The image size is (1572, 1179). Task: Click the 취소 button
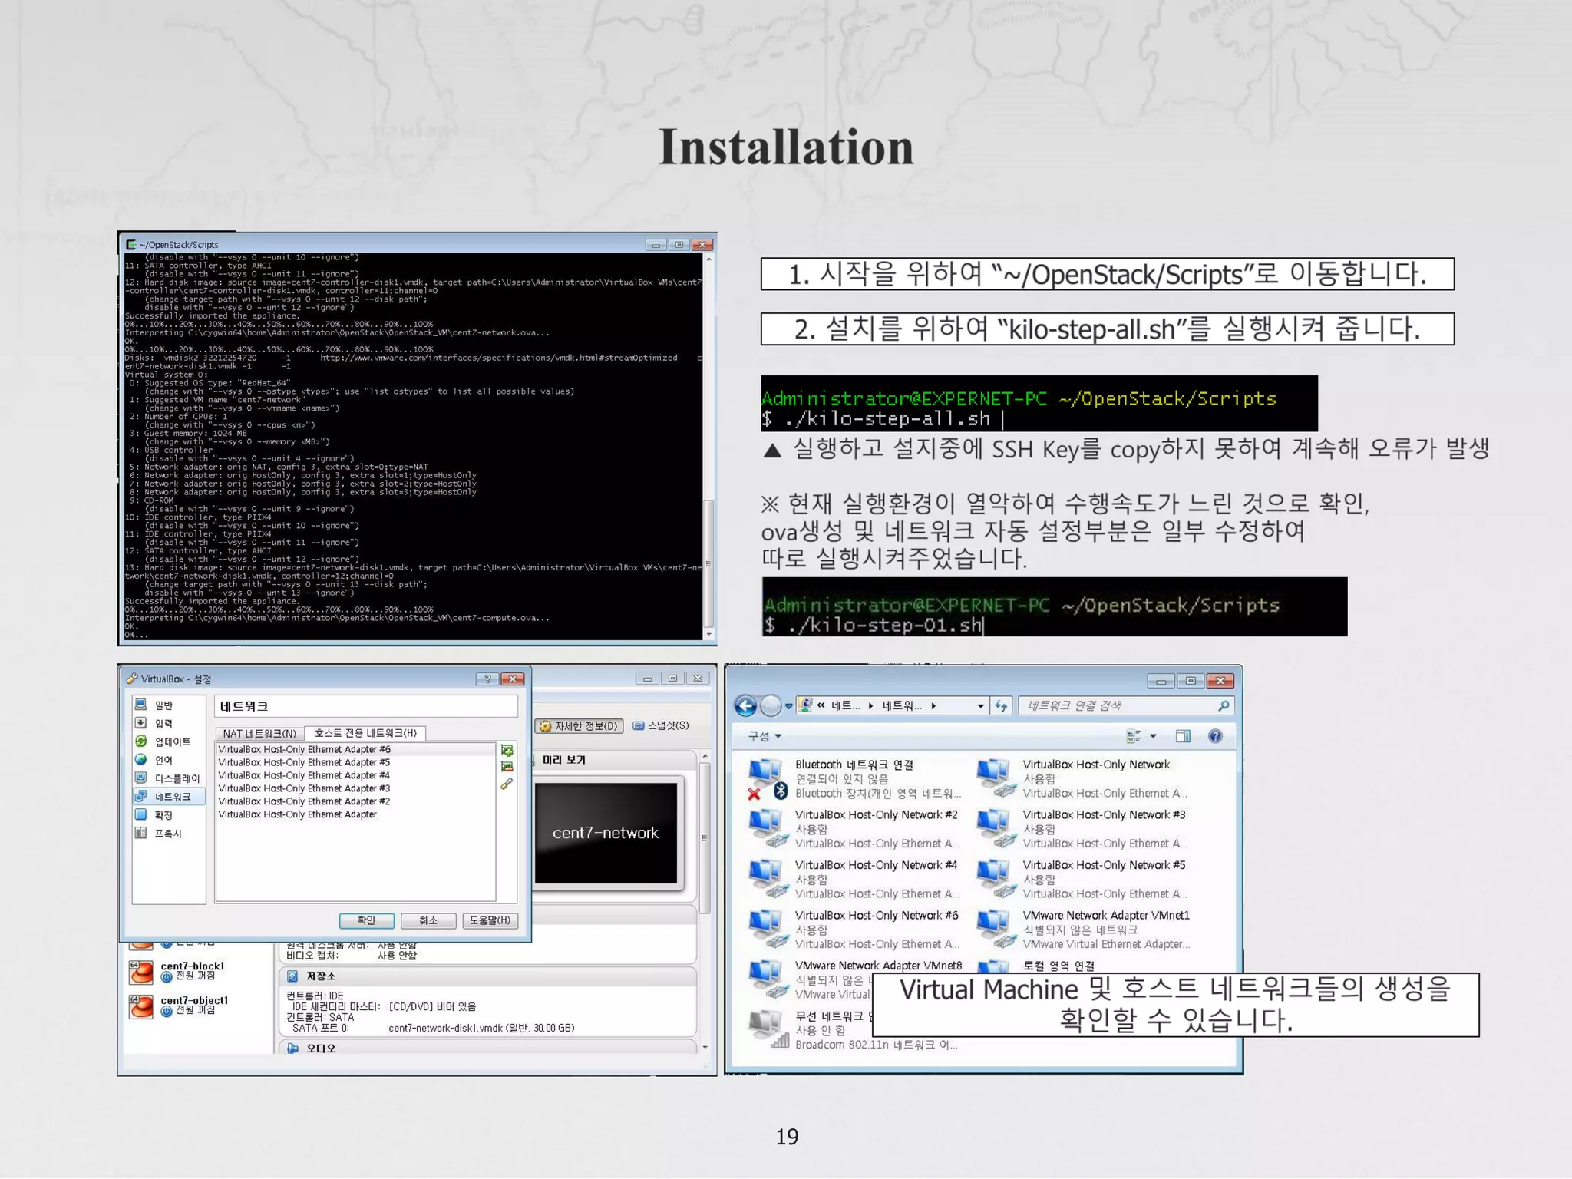click(428, 920)
